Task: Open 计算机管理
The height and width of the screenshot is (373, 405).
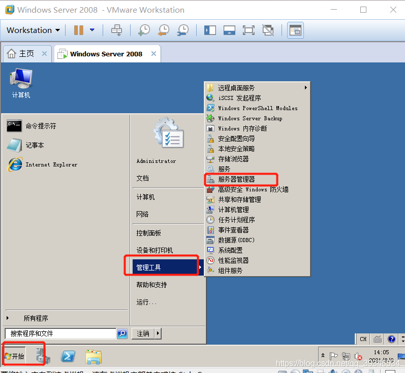Action: [x=257, y=210]
